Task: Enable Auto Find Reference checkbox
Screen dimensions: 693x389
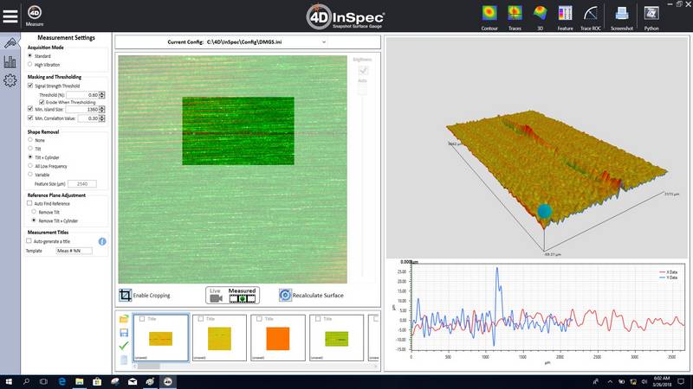Action: point(29,203)
